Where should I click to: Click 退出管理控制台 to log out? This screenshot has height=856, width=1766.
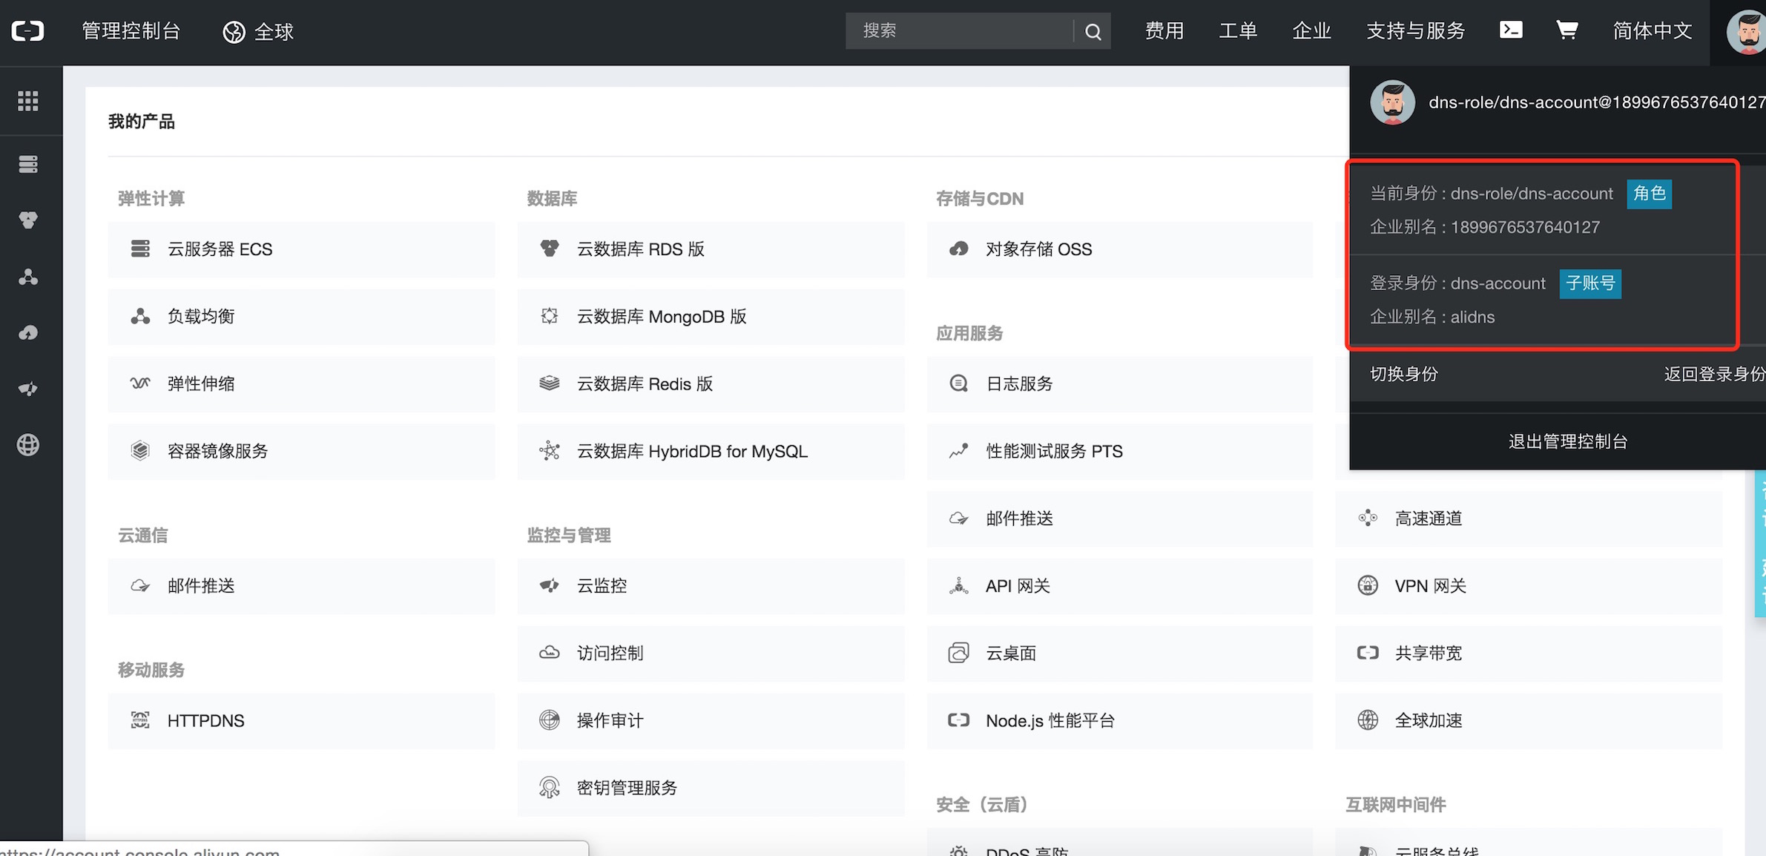pos(1568,442)
